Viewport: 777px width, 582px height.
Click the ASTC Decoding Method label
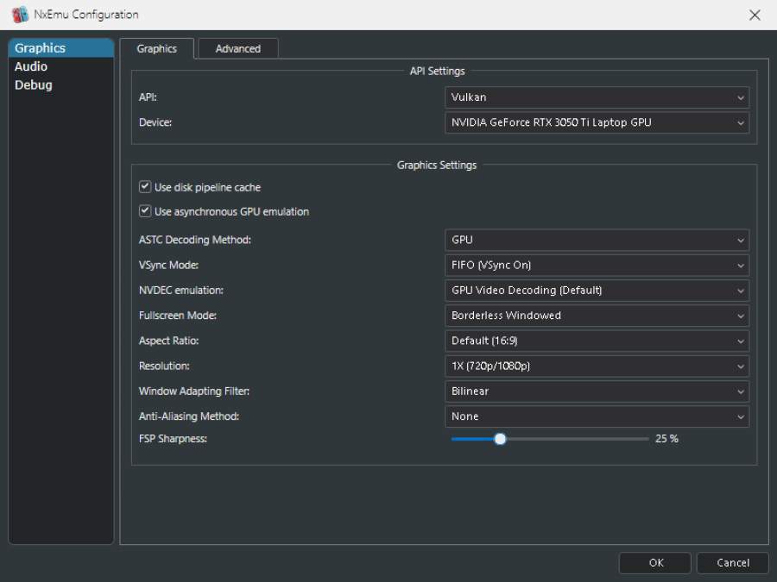pos(195,240)
